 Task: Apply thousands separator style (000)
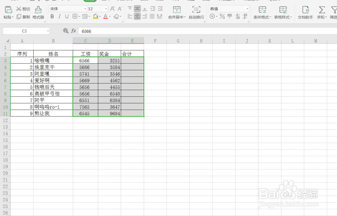tap(229, 16)
